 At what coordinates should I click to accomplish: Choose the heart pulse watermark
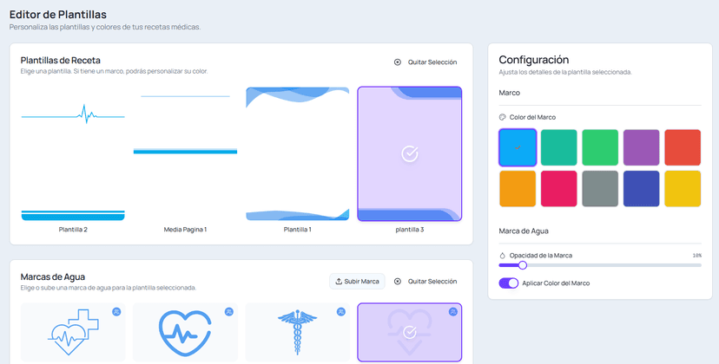[x=185, y=333]
